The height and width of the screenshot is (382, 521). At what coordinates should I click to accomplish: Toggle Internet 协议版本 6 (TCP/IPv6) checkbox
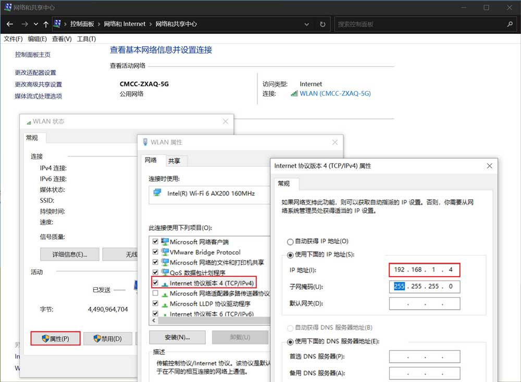point(155,314)
